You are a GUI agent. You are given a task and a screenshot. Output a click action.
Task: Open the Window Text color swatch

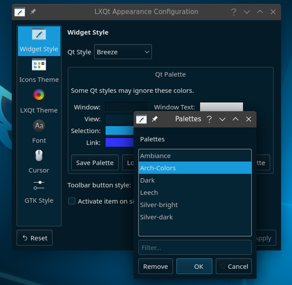coord(221,107)
